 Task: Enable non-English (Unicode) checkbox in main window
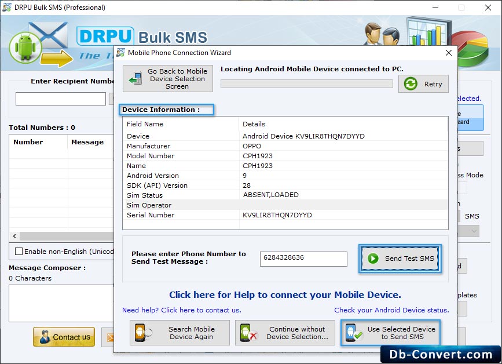tap(19, 252)
